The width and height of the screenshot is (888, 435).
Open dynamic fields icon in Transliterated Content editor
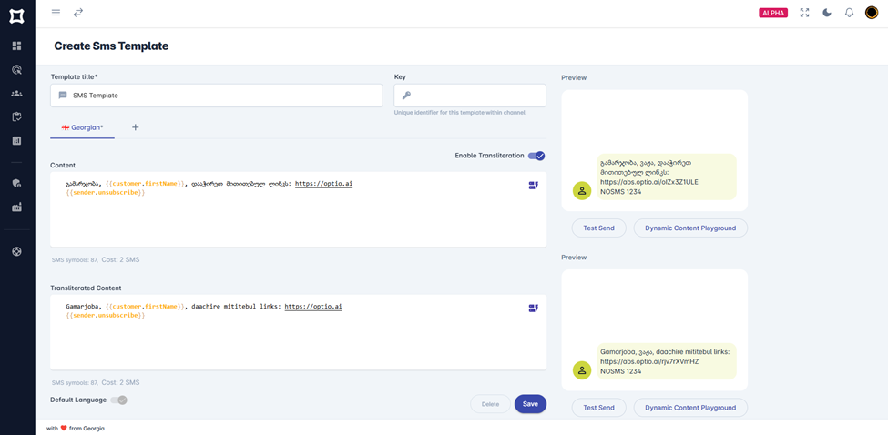coord(534,308)
